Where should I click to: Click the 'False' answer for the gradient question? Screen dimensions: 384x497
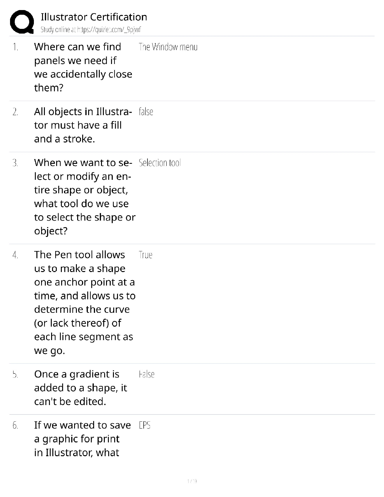pos(147,374)
